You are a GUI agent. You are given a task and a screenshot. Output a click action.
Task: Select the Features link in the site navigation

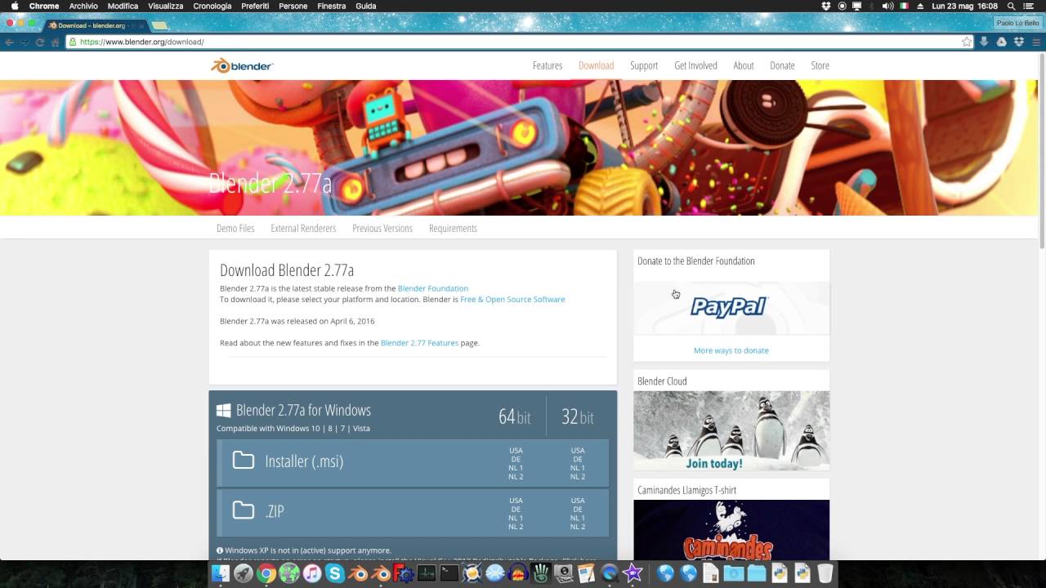(x=548, y=65)
